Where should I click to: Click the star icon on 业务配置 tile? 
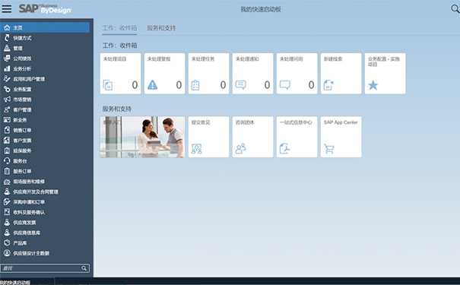pyautogui.click(x=373, y=85)
